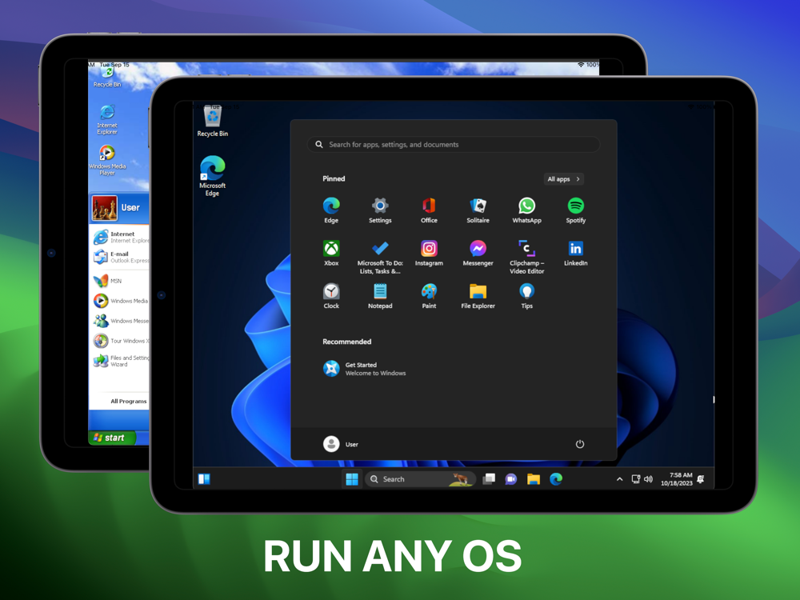The height and width of the screenshot is (600, 800).
Task: Click the Windows XP start button
Action: (112, 438)
